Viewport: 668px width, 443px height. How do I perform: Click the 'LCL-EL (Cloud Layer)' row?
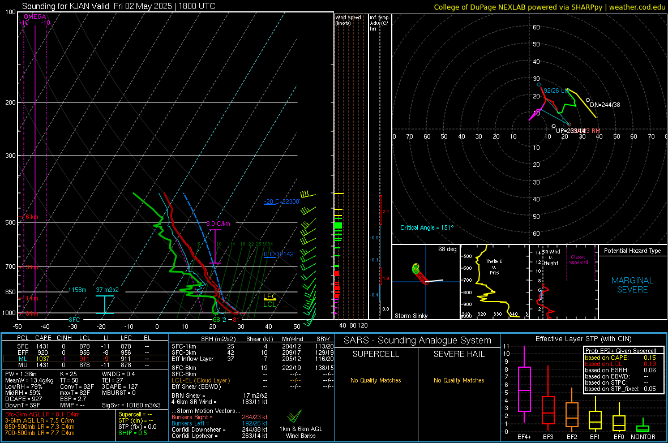[x=252, y=380]
